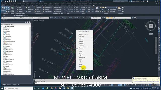The width and height of the screenshot is (161, 90).
Task: Select the Stretch tool
Action: 76,11
